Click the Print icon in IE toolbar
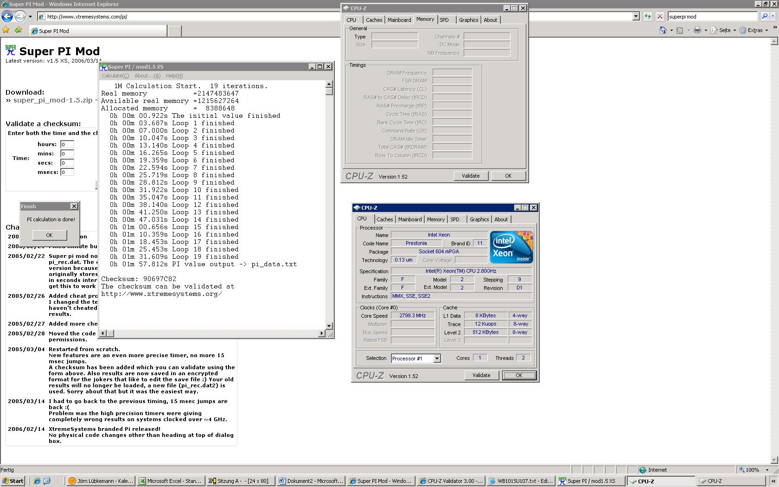This screenshot has width=779, height=487. [697, 30]
